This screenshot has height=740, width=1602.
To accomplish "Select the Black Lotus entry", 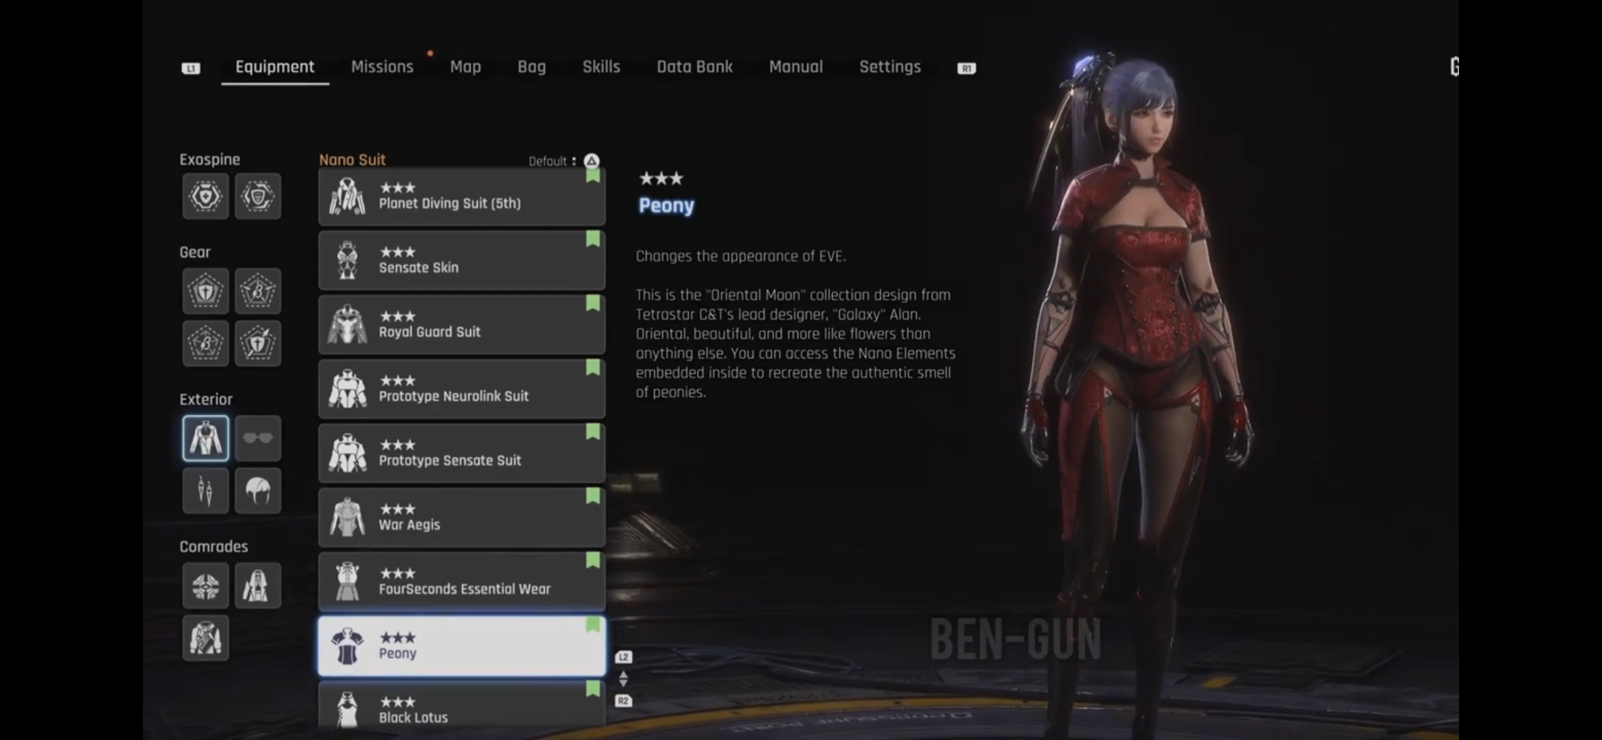I will 462,705.
